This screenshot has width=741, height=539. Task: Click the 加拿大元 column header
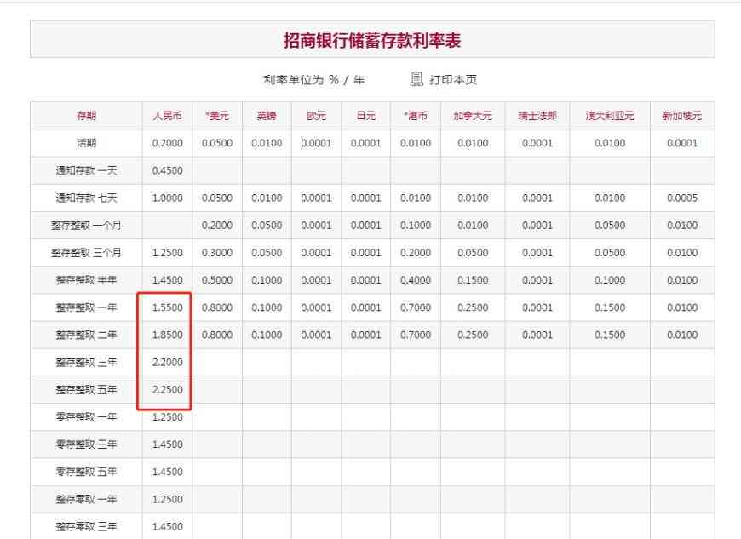click(x=473, y=116)
